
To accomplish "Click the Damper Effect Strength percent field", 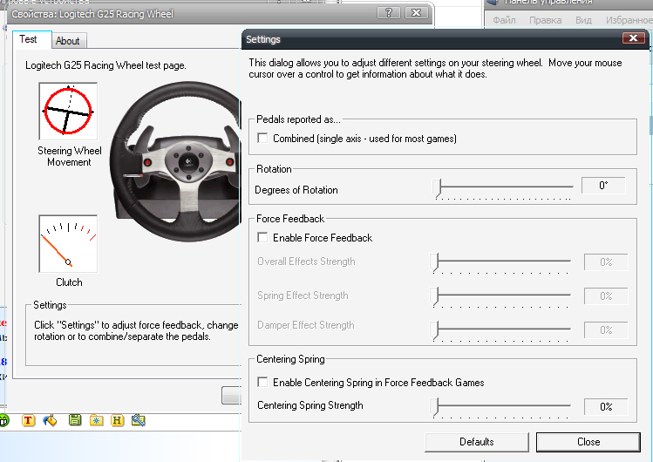I will [606, 330].
